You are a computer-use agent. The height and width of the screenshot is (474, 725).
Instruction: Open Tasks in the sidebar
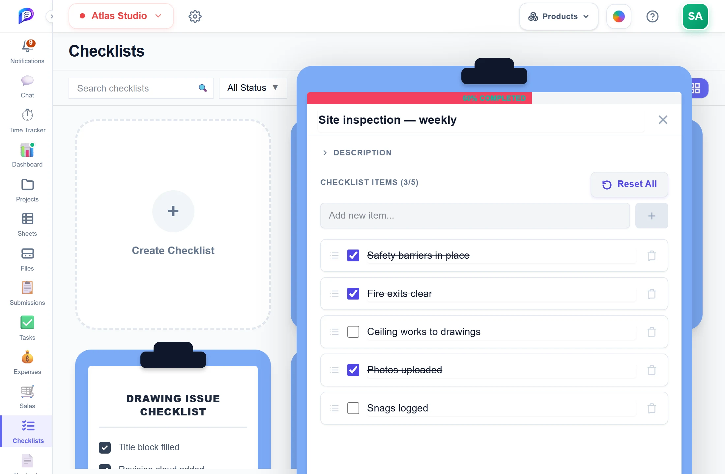(27, 328)
